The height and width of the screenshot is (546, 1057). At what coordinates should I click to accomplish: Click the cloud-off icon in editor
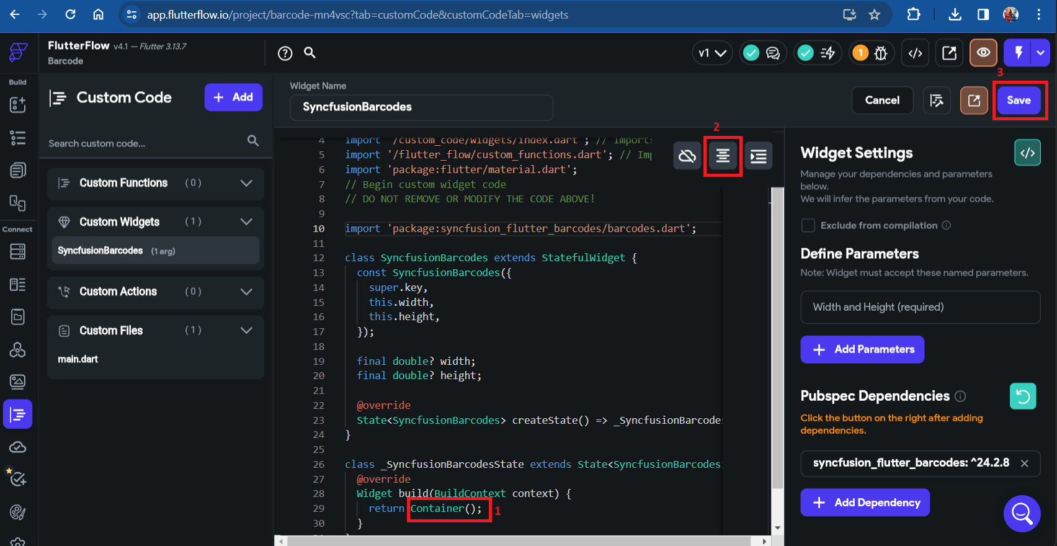(x=687, y=156)
